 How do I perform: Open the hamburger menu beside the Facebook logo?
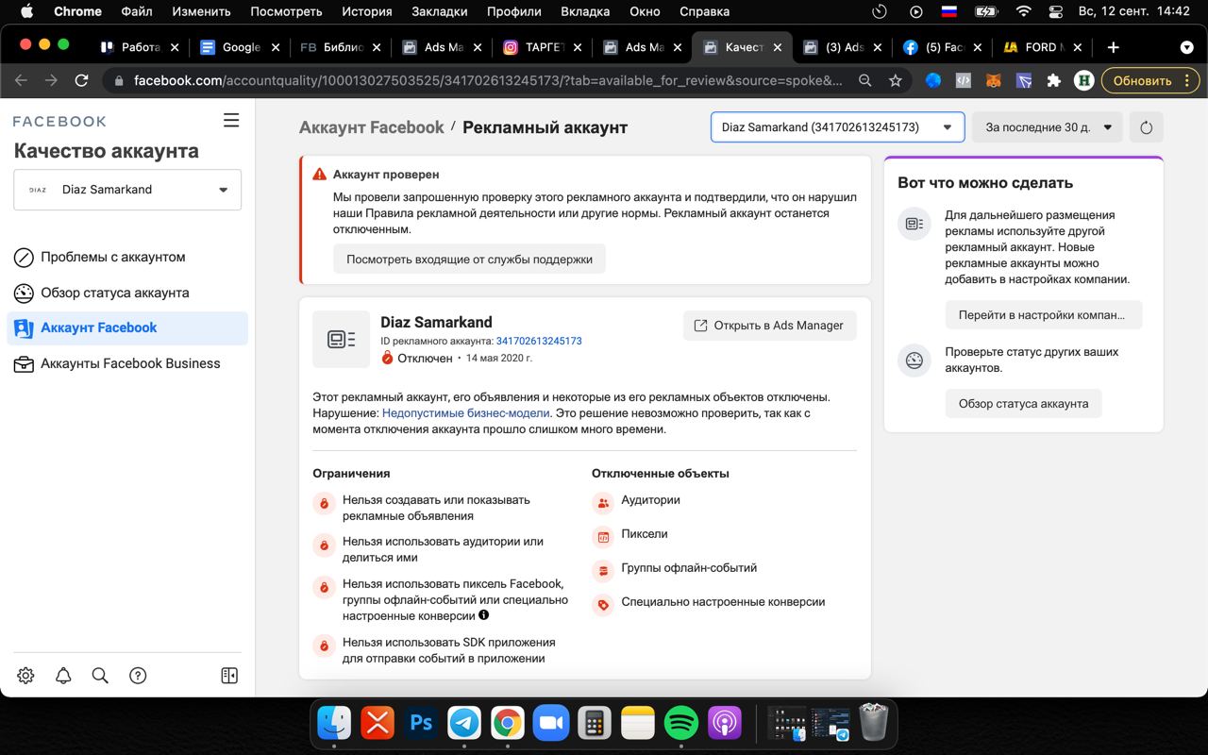231,120
